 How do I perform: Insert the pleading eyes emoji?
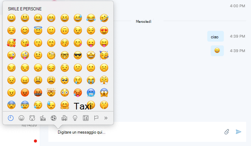coord(65,80)
